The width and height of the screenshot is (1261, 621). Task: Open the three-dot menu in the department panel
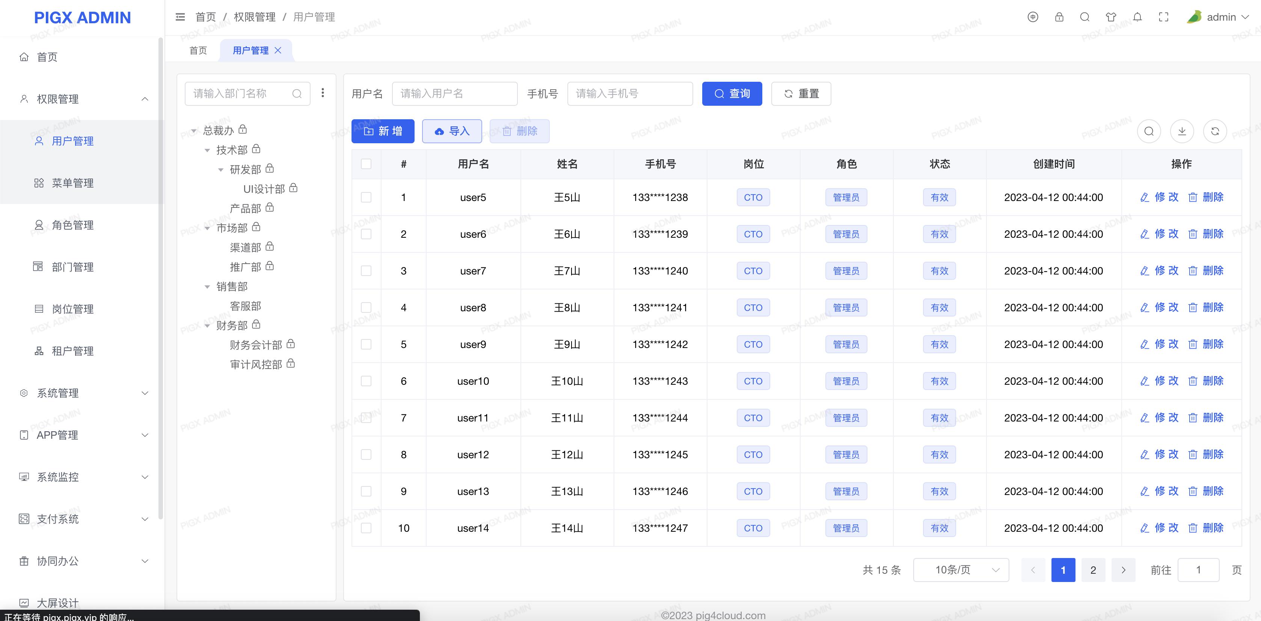coord(323,92)
